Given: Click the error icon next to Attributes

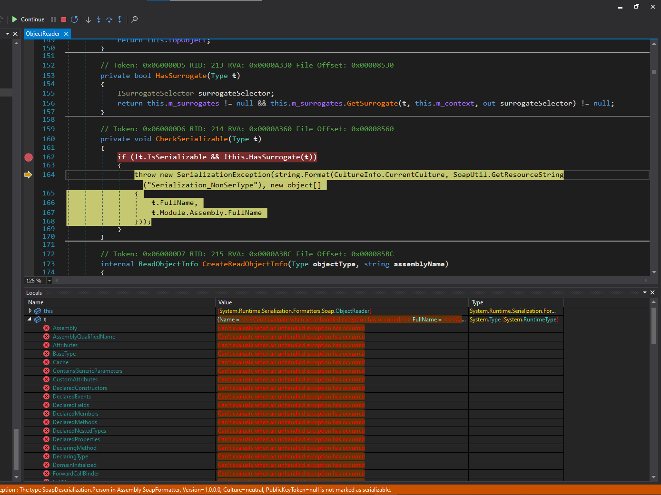Looking at the screenshot, I should tap(47, 345).
